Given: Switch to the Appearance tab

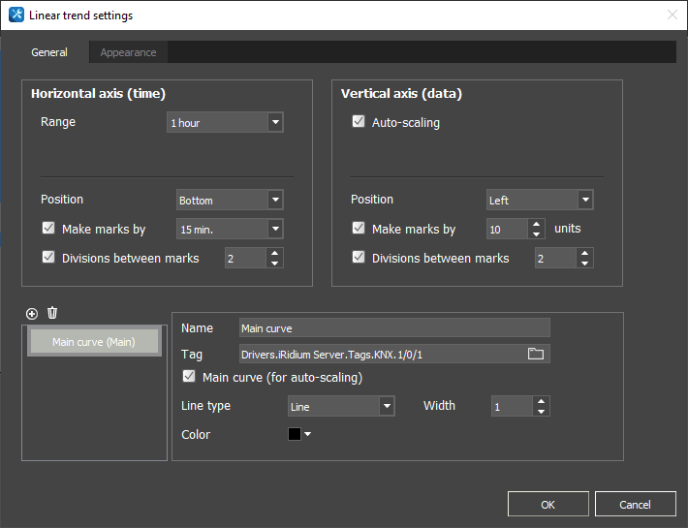Looking at the screenshot, I should point(128,52).
